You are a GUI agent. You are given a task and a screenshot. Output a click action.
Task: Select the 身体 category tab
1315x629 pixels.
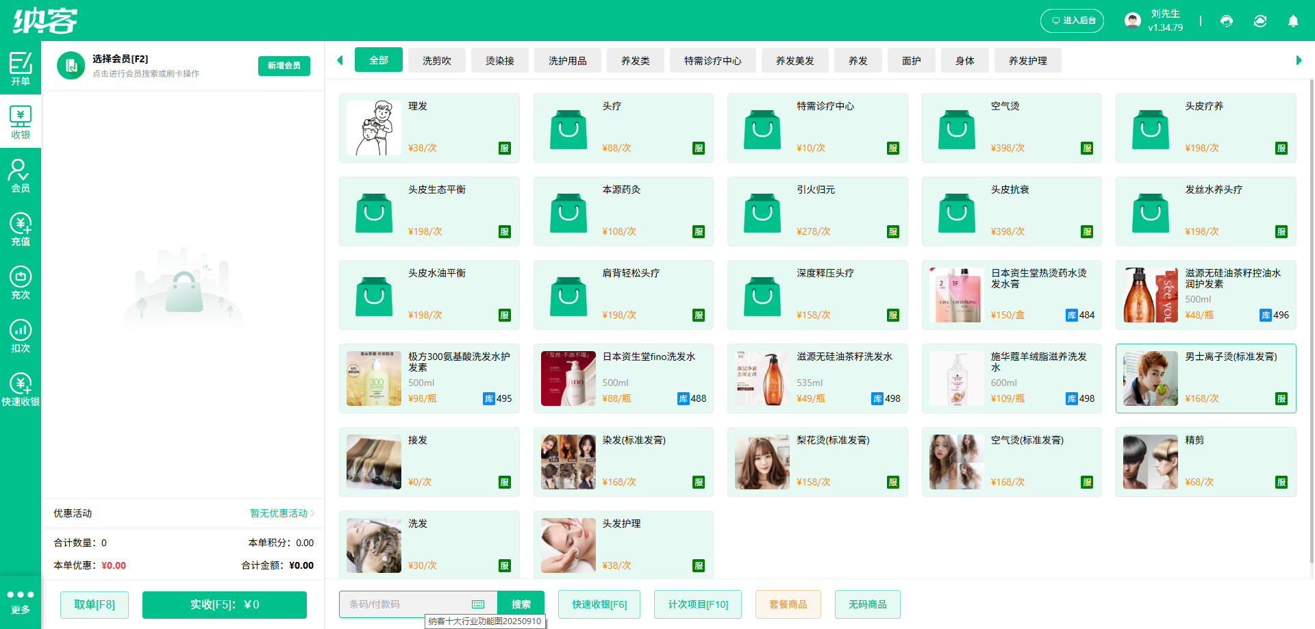965,60
